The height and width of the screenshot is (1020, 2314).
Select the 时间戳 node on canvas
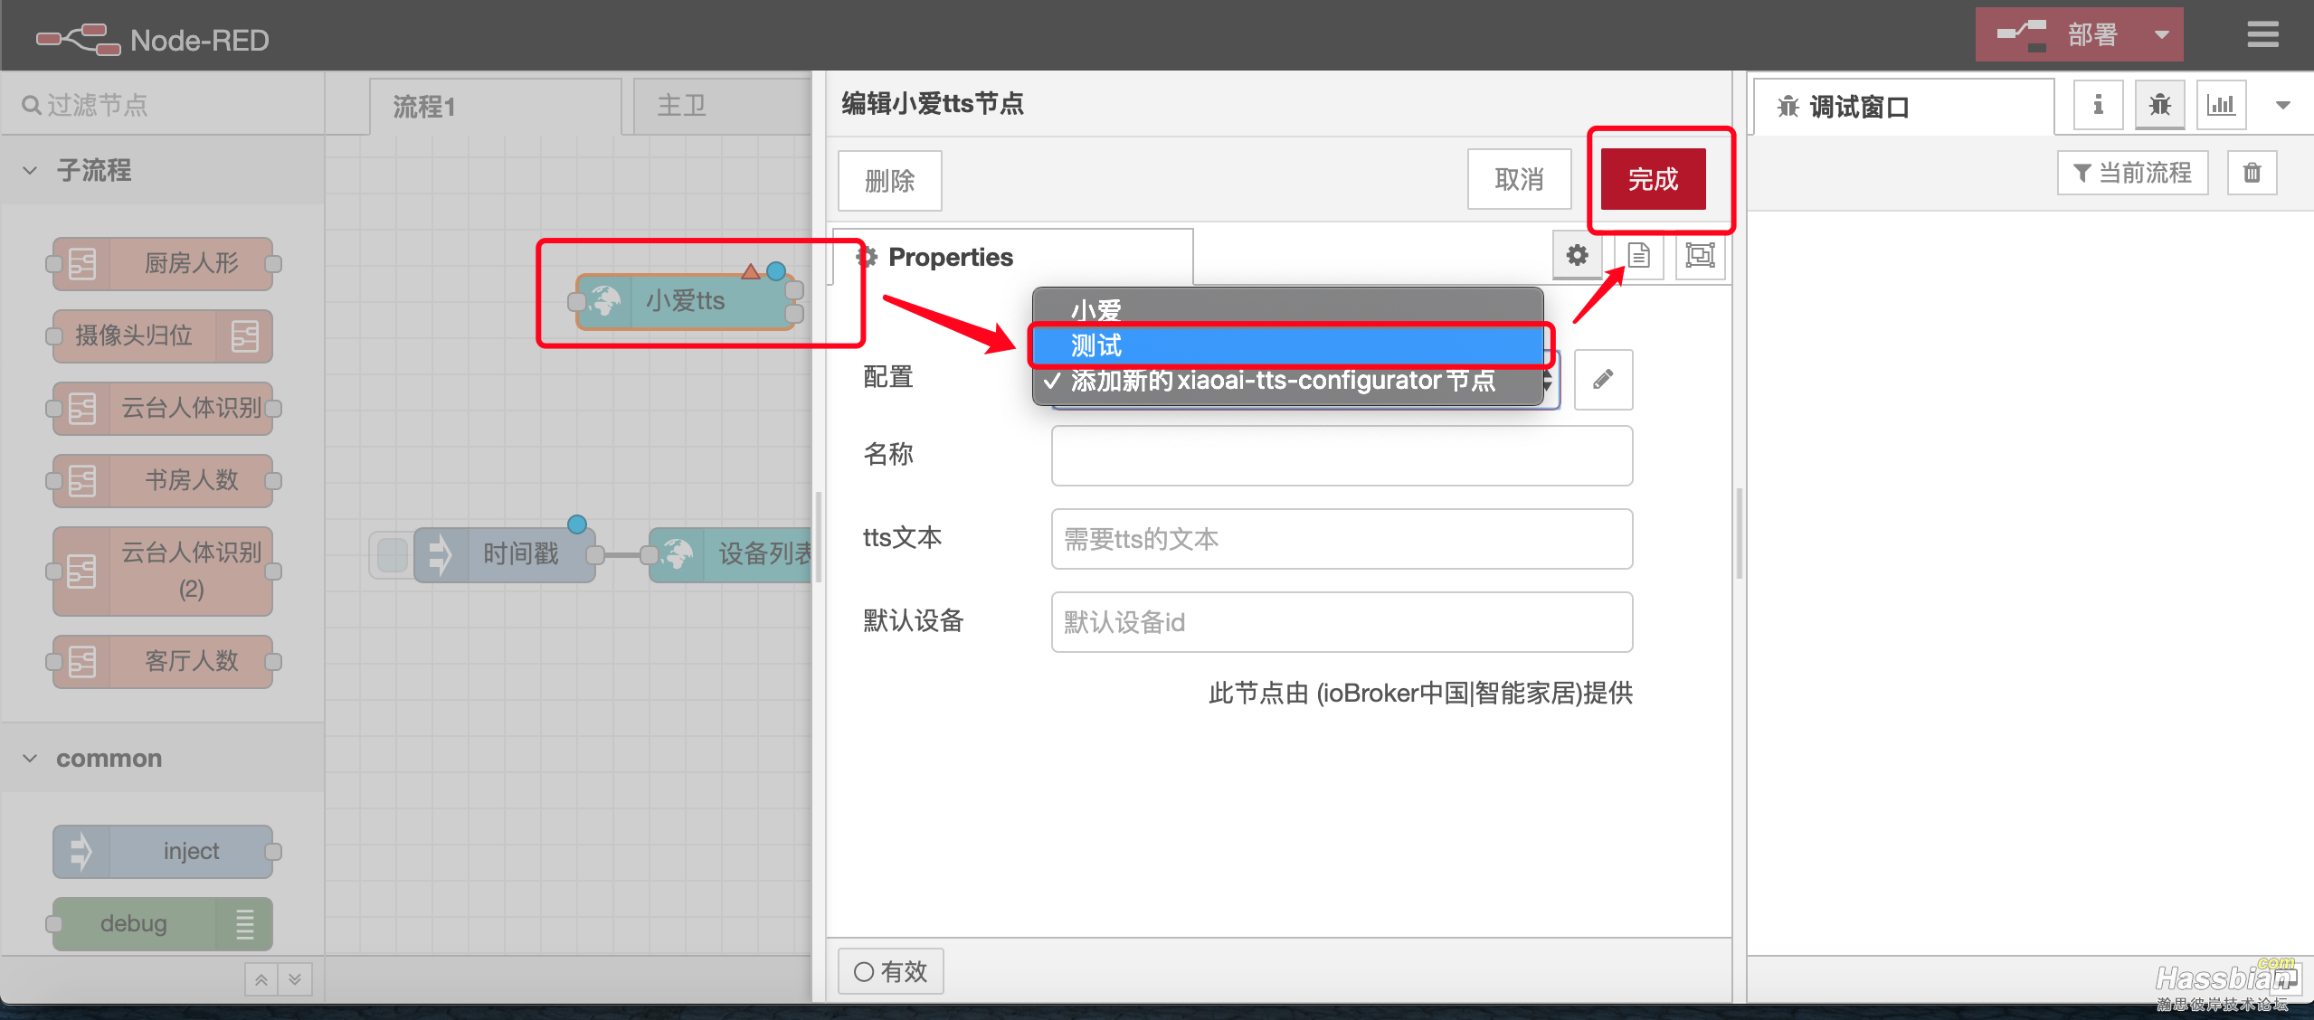pyautogui.click(x=505, y=554)
